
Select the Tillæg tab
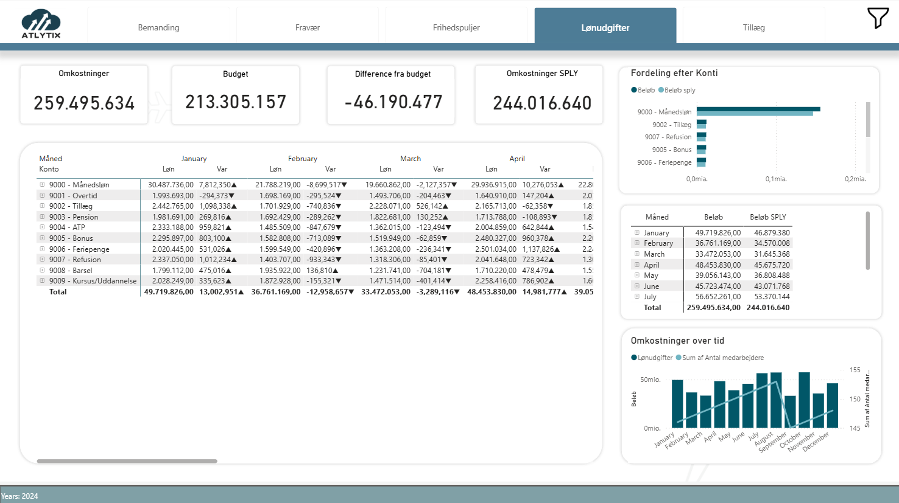(x=753, y=27)
